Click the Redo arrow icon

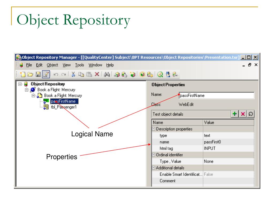[64, 75]
